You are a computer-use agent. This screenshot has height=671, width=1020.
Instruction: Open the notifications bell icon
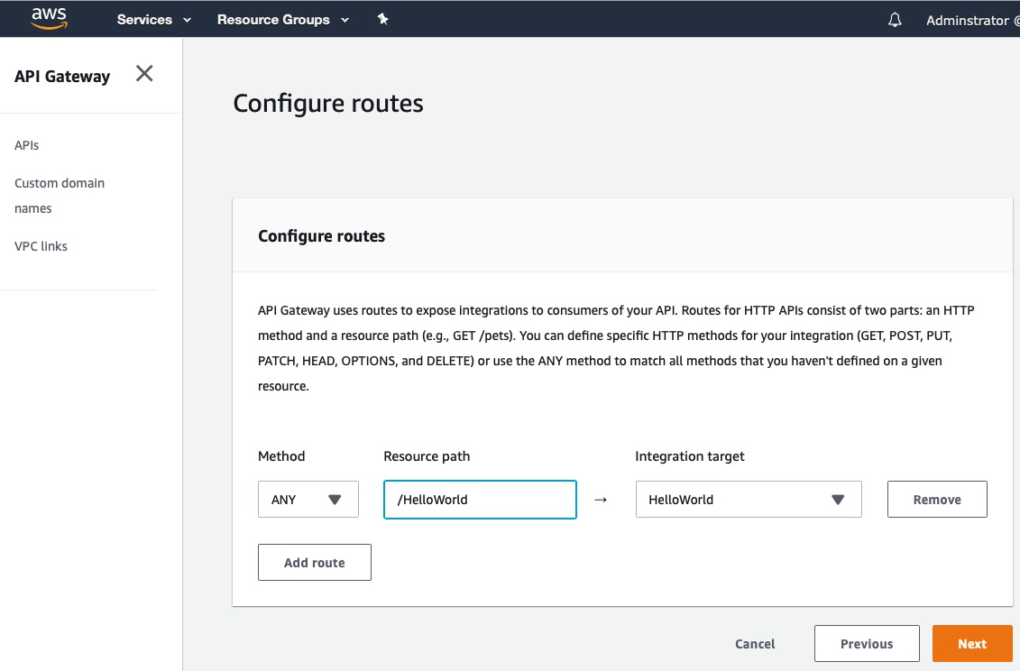[896, 20]
